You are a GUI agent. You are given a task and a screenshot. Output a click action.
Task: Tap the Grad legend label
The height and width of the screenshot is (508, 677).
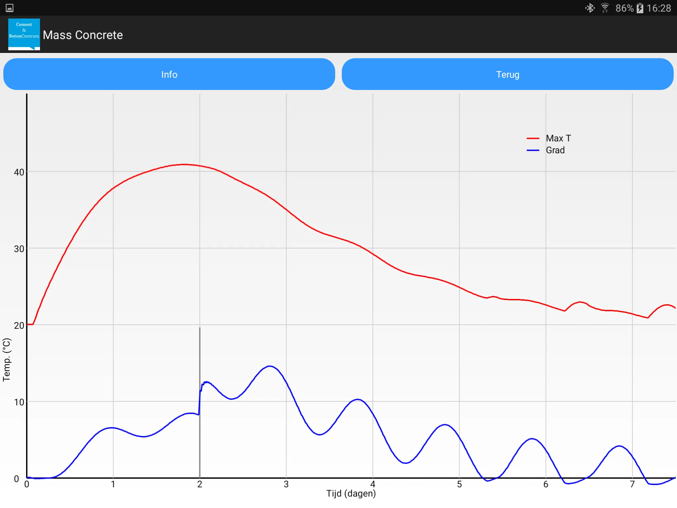point(555,150)
